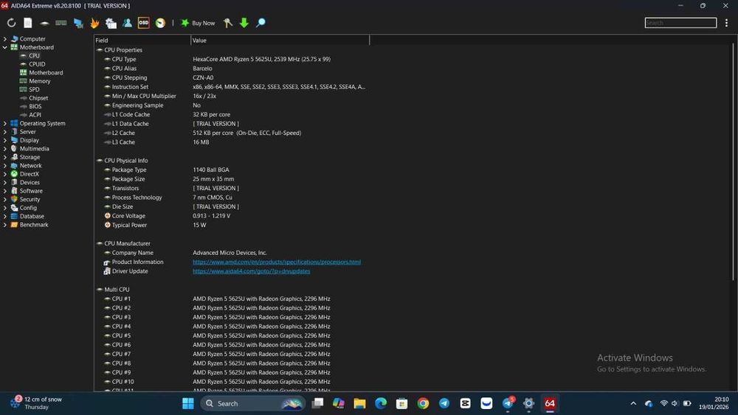Click the Value column header
The width and height of the screenshot is (738, 415).
[280, 41]
